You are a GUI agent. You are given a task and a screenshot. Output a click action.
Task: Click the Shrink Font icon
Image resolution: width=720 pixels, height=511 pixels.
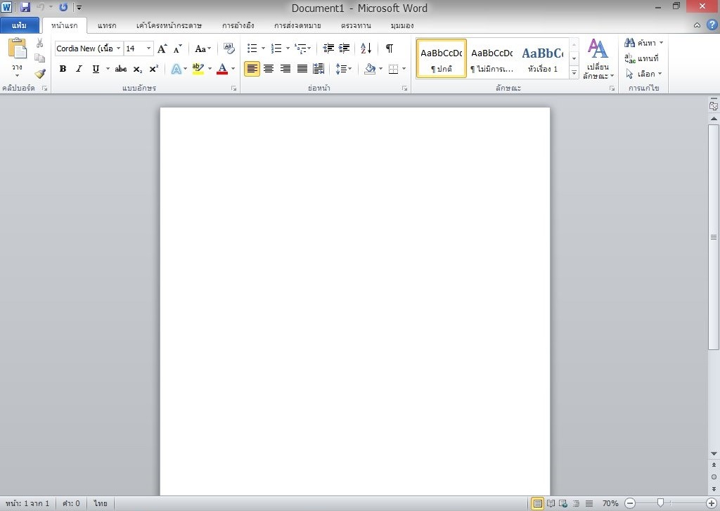178,48
